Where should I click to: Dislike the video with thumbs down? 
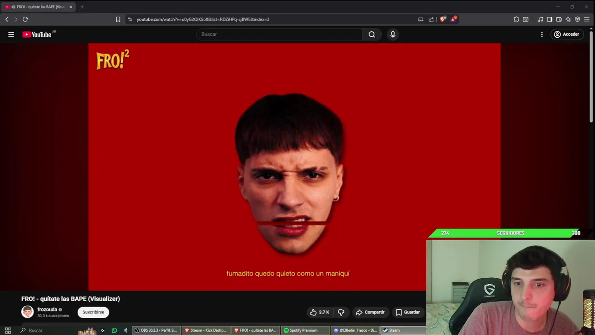(x=341, y=312)
